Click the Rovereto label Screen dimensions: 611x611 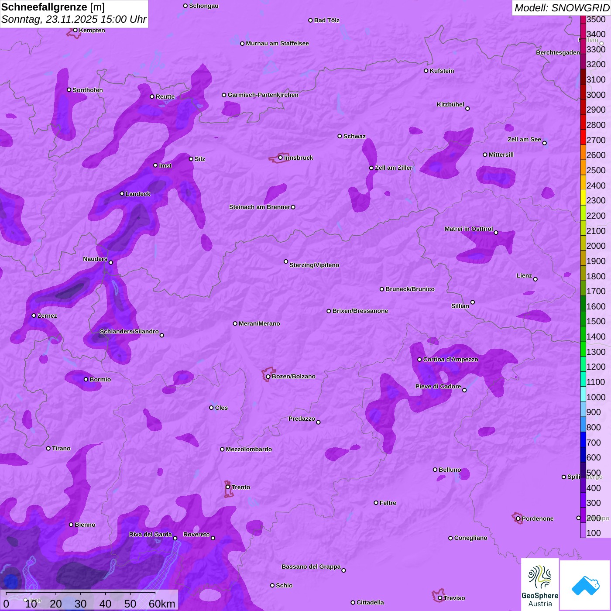point(196,534)
